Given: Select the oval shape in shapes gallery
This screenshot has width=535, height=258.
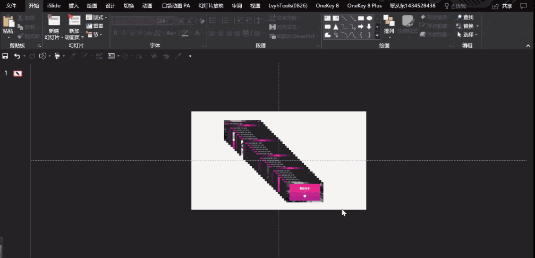Looking at the screenshot, I should (369, 18).
